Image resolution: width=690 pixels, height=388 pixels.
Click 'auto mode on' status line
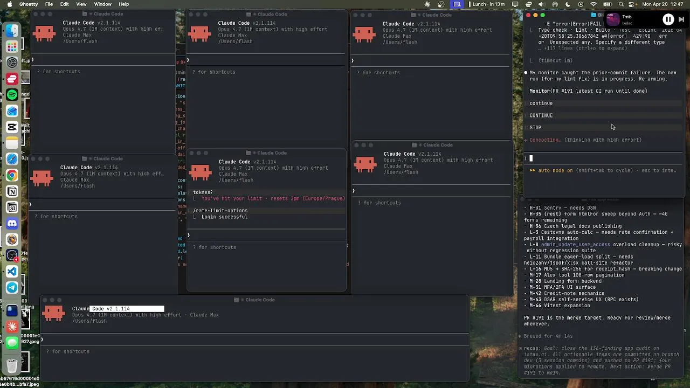(555, 170)
